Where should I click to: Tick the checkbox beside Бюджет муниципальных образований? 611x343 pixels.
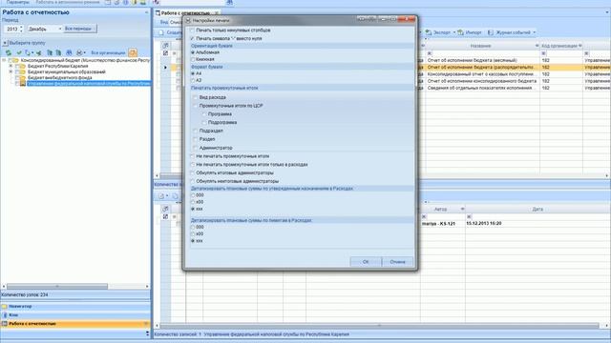17,72
